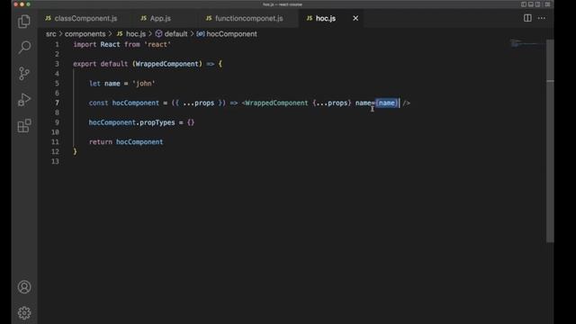
Task: Open the Explorer view in the activity bar
Action: tap(24, 22)
